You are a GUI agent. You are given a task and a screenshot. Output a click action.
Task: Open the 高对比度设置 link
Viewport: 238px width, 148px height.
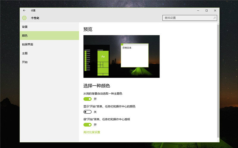click(x=92, y=132)
